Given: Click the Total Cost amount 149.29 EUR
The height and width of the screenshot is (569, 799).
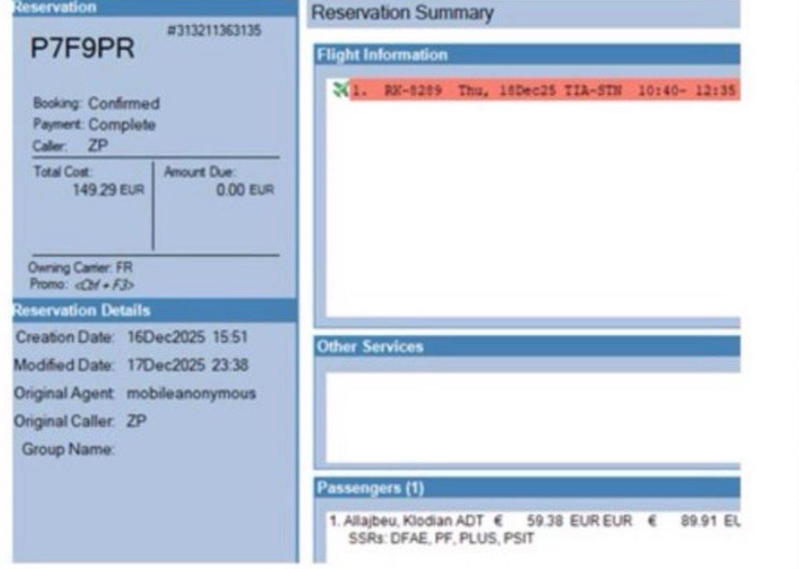Looking at the screenshot, I should coord(108,190).
